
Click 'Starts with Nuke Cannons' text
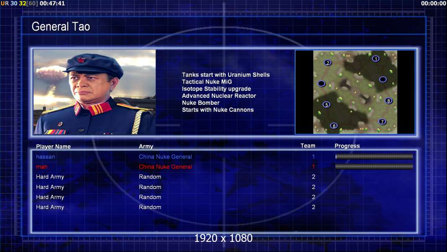tap(218, 110)
